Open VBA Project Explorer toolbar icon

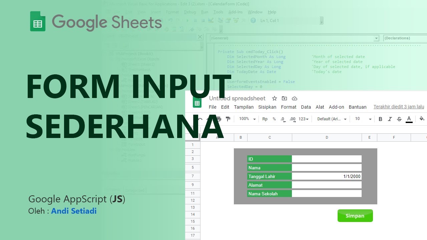coord(221,21)
